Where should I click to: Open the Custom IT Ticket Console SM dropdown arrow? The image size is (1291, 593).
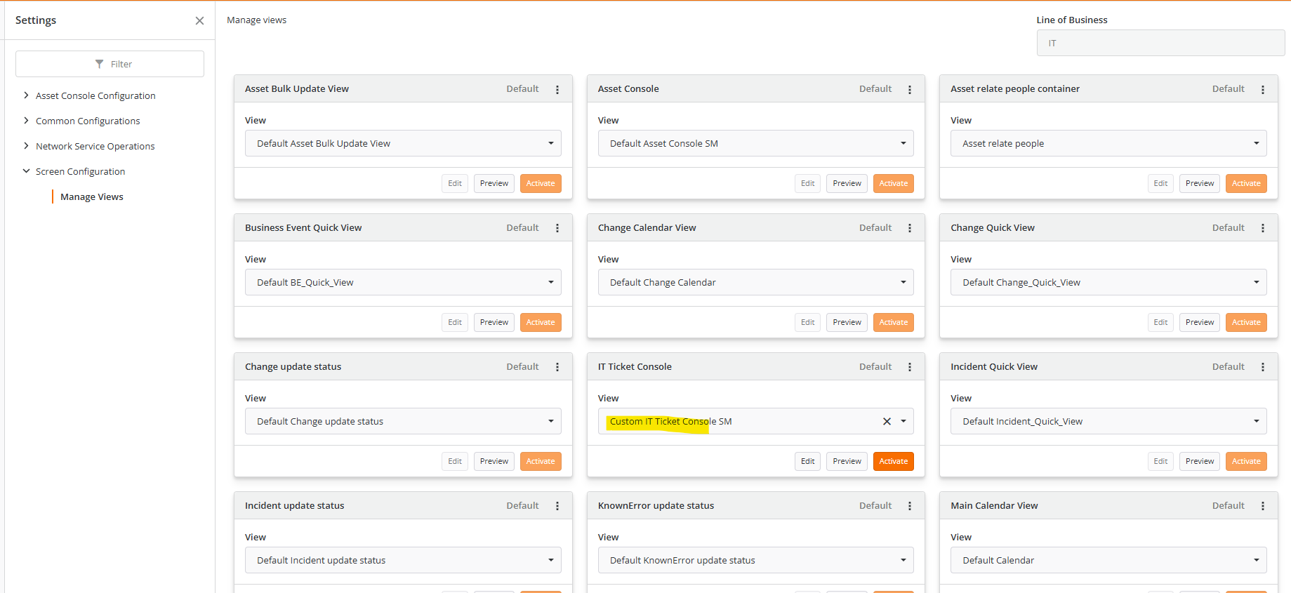903,421
